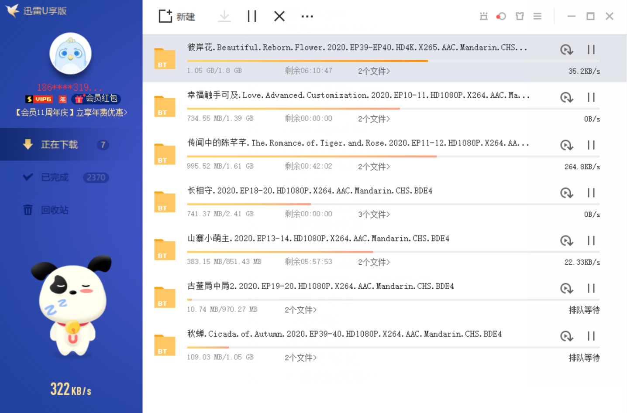The height and width of the screenshot is (413, 627).
Task: Restart the 彼岸花 download with refresh icon
Action: pos(567,49)
